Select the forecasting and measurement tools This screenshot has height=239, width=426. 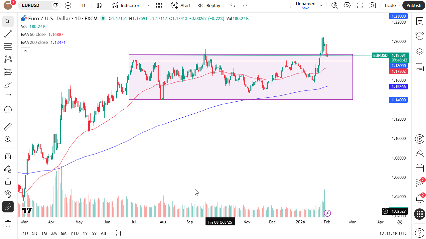(8, 72)
